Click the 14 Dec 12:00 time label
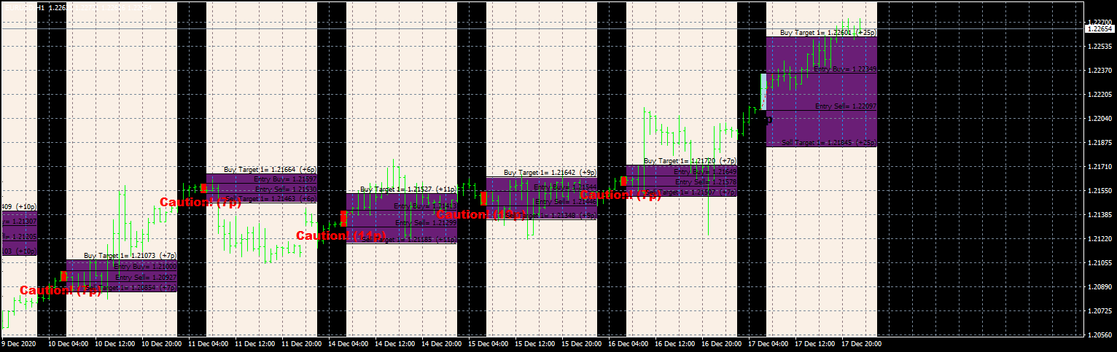The height and width of the screenshot is (352, 1117). [x=394, y=343]
